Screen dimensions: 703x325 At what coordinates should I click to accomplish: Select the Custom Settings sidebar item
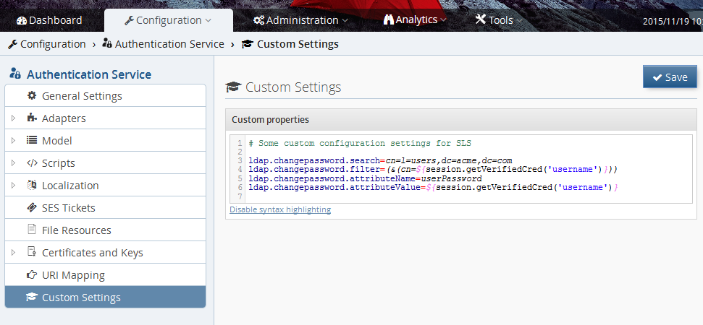106,297
